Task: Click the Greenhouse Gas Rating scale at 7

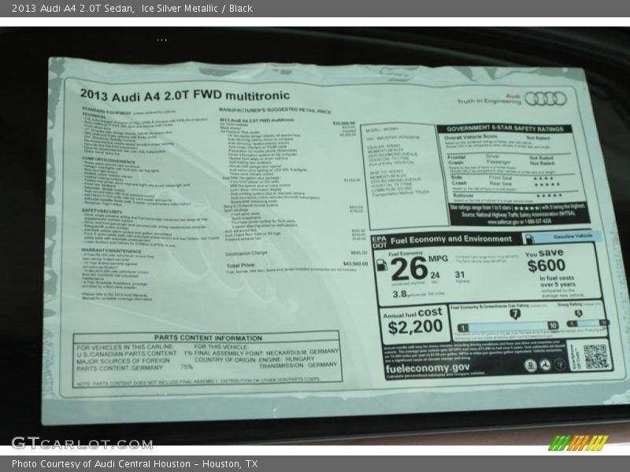Action: pyautogui.click(x=514, y=314)
